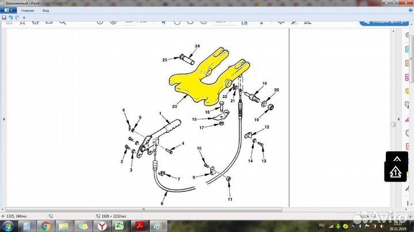Click the horizontal scrollbar below the document
This screenshot has width=414, height=232.
click(138, 209)
